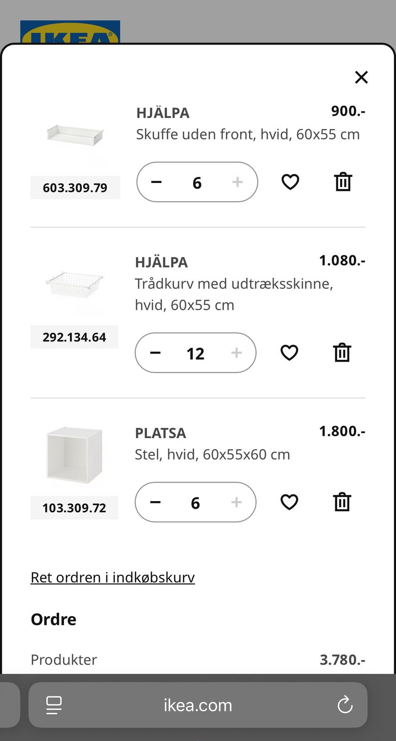Increase quantity of PLATSA Stel
Screen dimensions: 396x741
coord(236,502)
